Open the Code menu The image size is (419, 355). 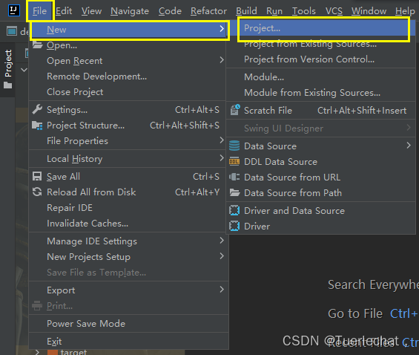(170, 11)
